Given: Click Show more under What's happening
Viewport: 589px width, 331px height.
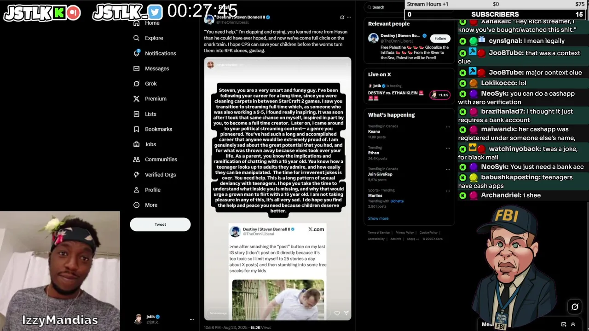Looking at the screenshot, I should pyautogui.click(x=378, y=218).
